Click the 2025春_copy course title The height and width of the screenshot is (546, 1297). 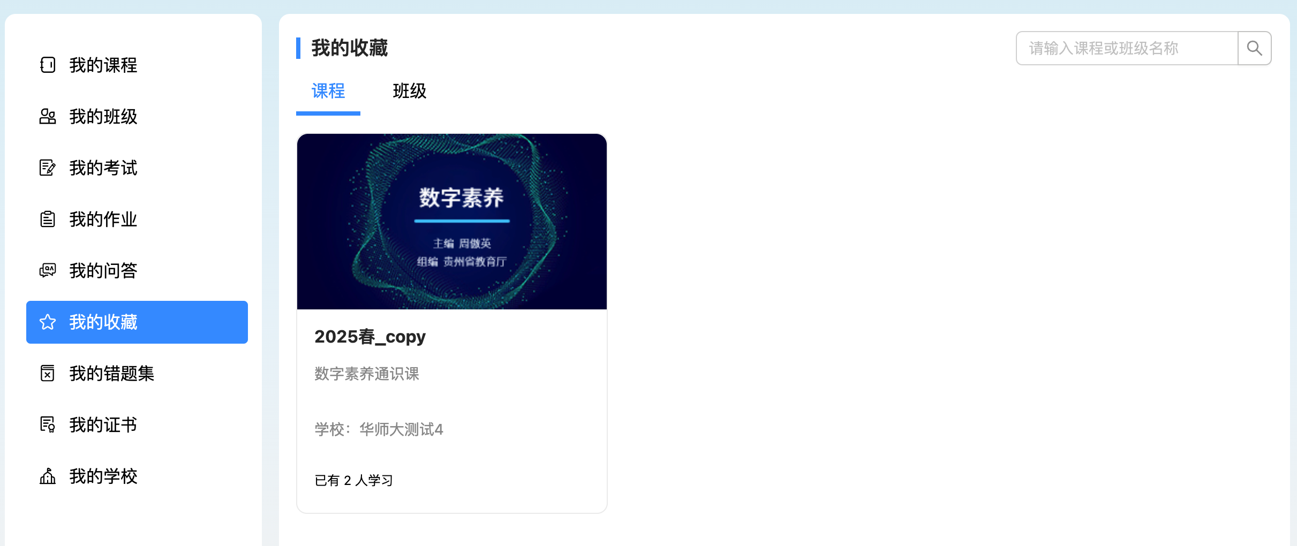370,337
